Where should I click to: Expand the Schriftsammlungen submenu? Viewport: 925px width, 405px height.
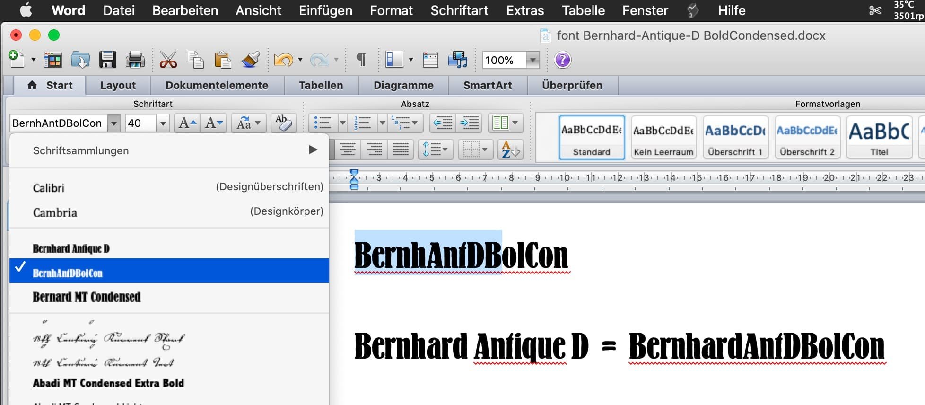tap(313, 150)
